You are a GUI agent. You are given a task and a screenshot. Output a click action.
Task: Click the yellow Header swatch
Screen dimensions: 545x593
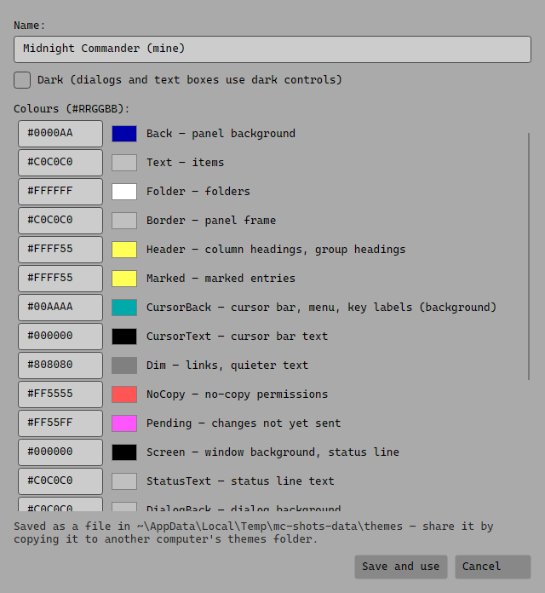124,250
